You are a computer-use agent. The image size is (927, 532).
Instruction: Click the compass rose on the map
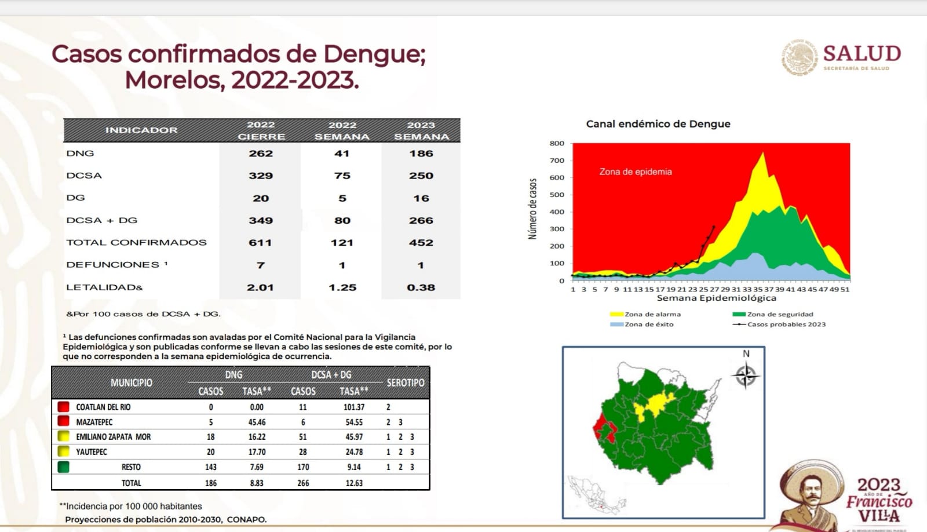pos(746,376)
